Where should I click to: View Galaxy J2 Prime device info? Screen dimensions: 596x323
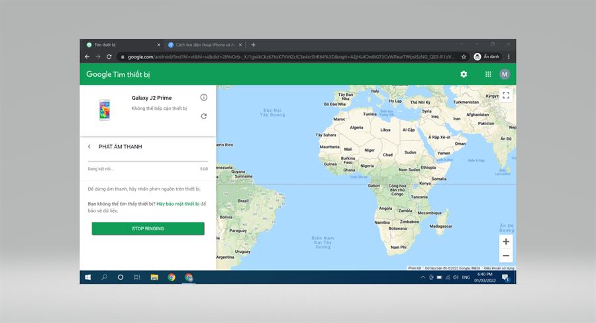point(204,97)
